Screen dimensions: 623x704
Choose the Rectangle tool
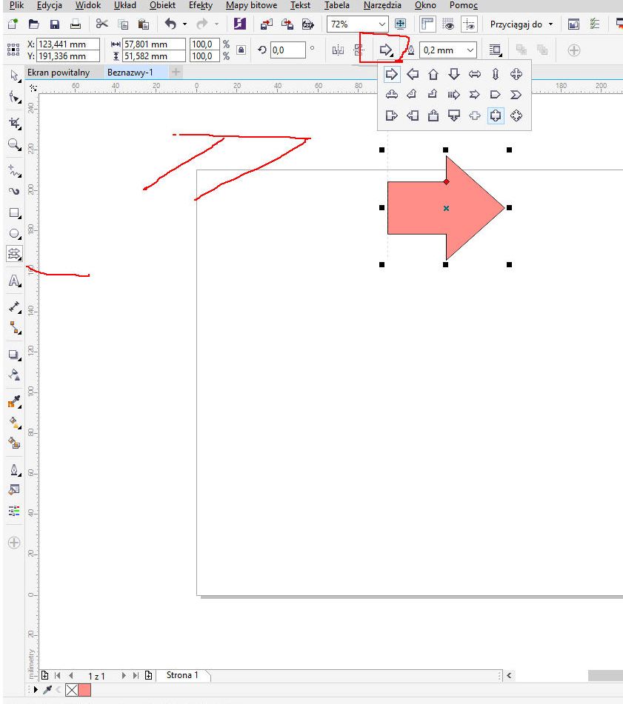click(13, 213)
